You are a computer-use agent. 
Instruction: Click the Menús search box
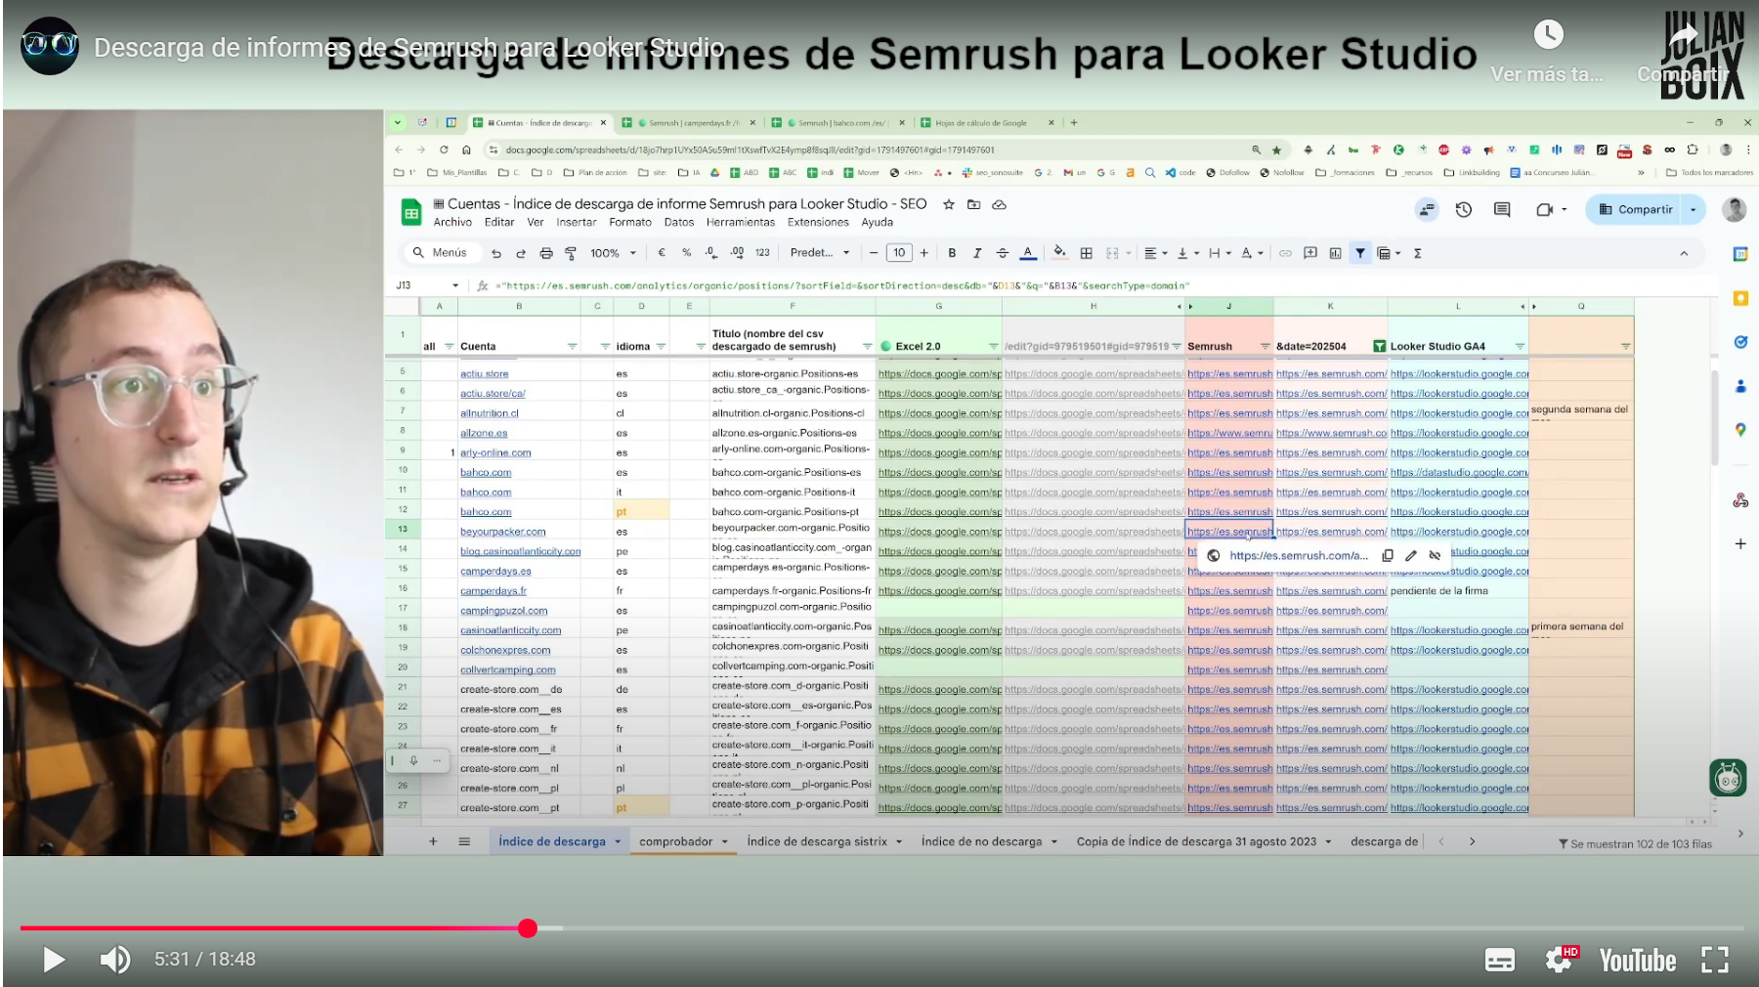click(x=441, y=253)
